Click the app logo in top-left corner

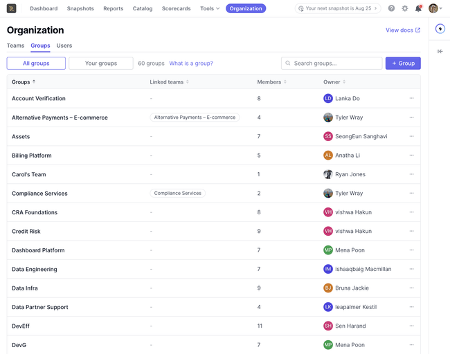(12, 8)
